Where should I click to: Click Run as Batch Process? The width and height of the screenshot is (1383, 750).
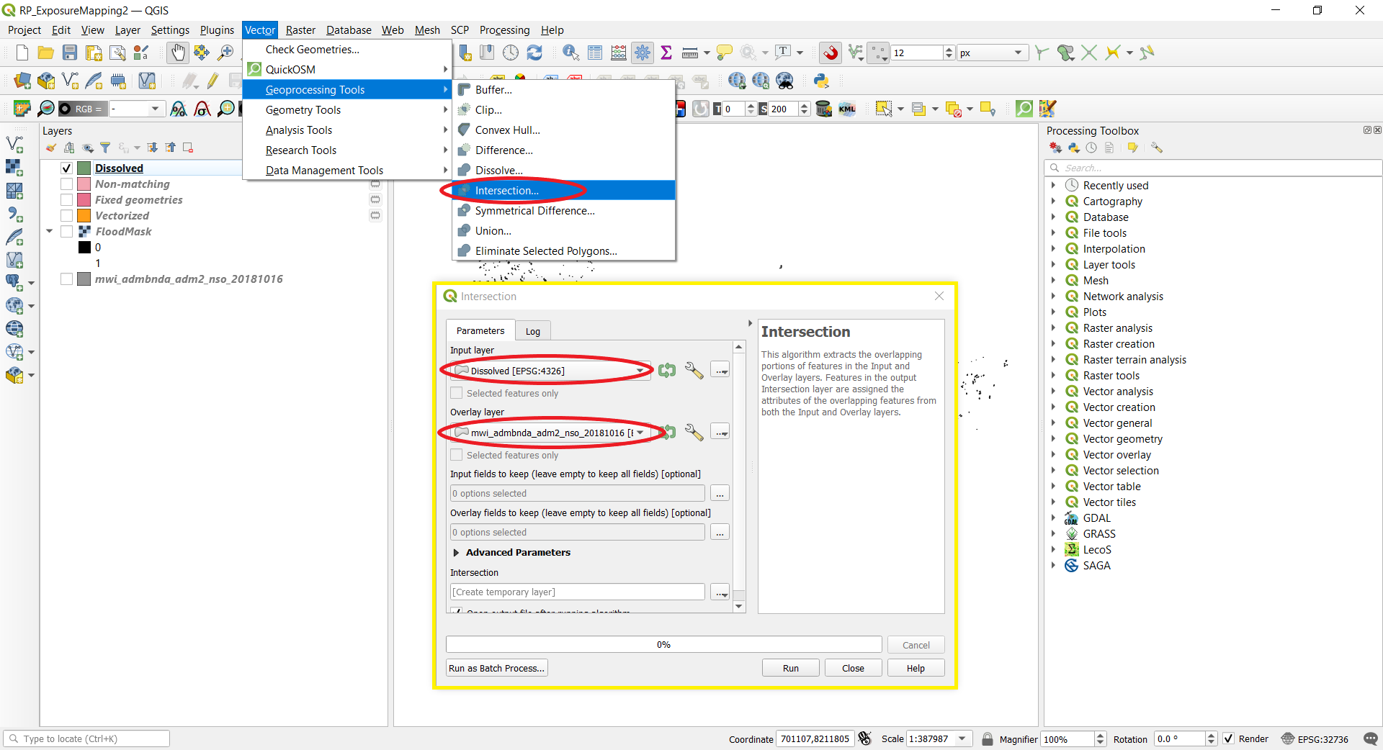click(496, 667)
